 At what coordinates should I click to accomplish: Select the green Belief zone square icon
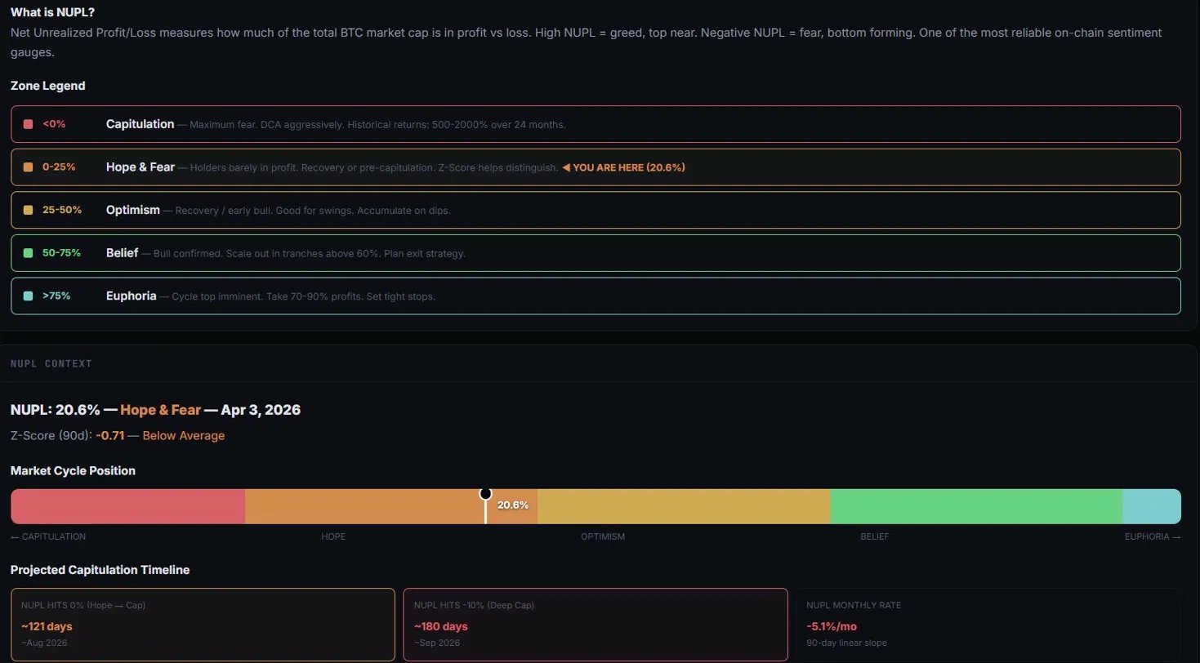pos(27,253)
